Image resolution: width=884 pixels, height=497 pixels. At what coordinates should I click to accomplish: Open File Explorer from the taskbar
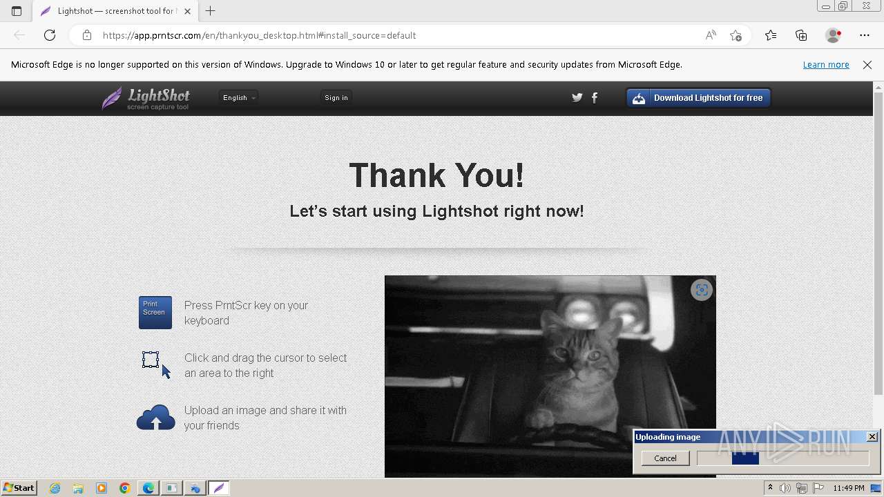click(x=78, y=488)
